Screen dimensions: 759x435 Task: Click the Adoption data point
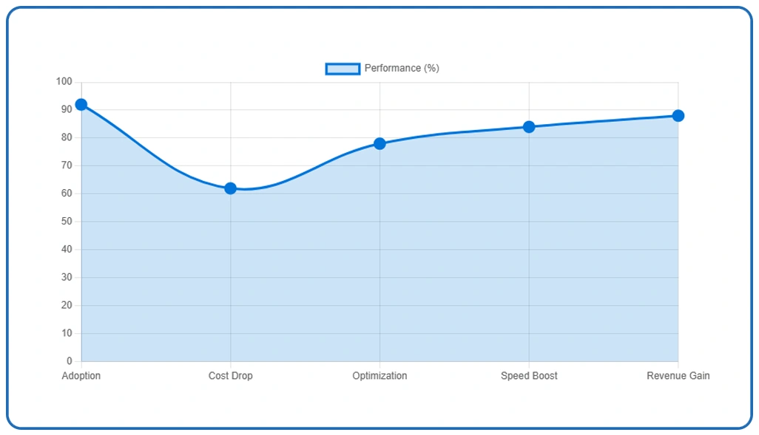(81, 105)
